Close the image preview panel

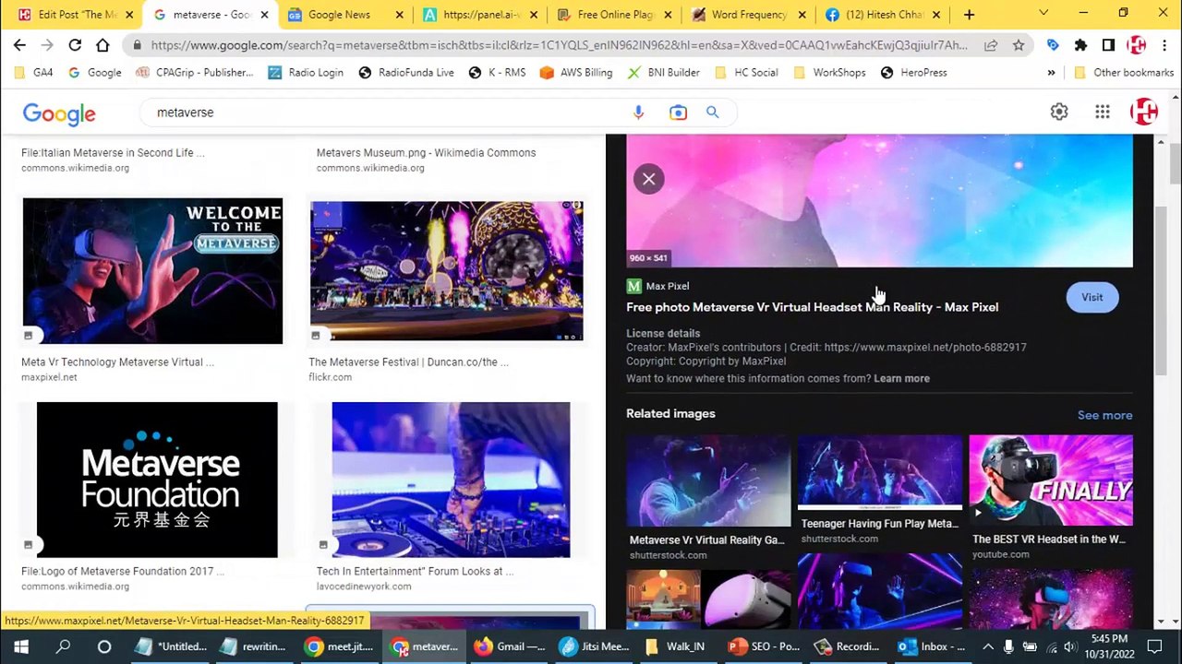[649, 179]
